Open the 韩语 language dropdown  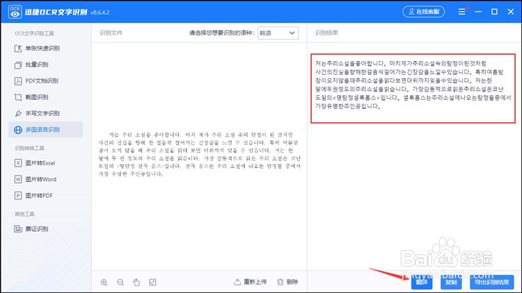(x=278, y=33)
